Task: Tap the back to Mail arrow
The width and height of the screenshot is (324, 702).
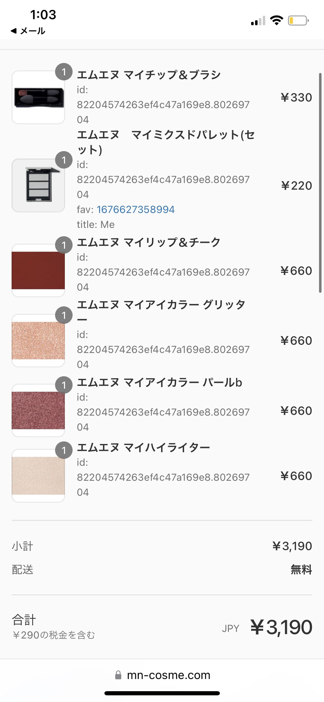Action: (x=13, y=31)
